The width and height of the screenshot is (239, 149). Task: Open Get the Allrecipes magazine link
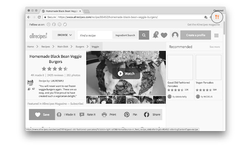(x=204, y=25)
